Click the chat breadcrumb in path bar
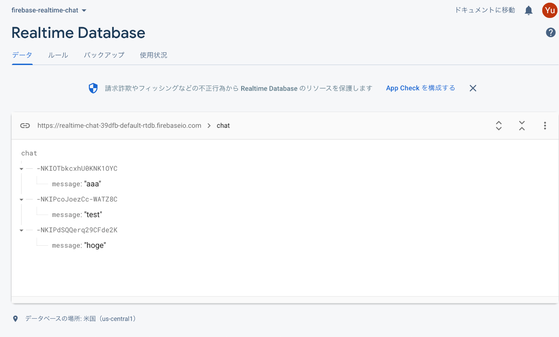Screen dimensions: 559x337 (x=223, y=126)
